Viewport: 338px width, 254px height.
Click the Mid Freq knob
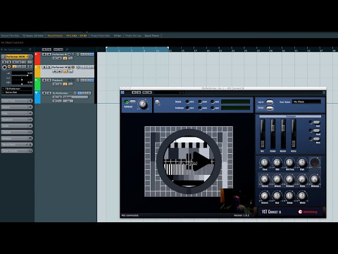point(289,162)
